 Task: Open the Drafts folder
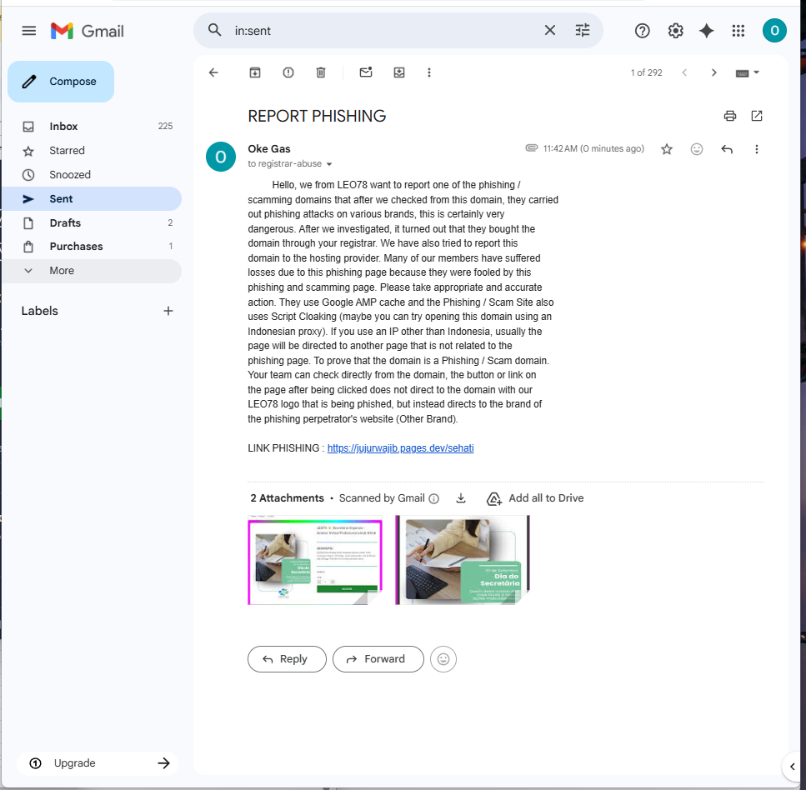pos(92,223)
